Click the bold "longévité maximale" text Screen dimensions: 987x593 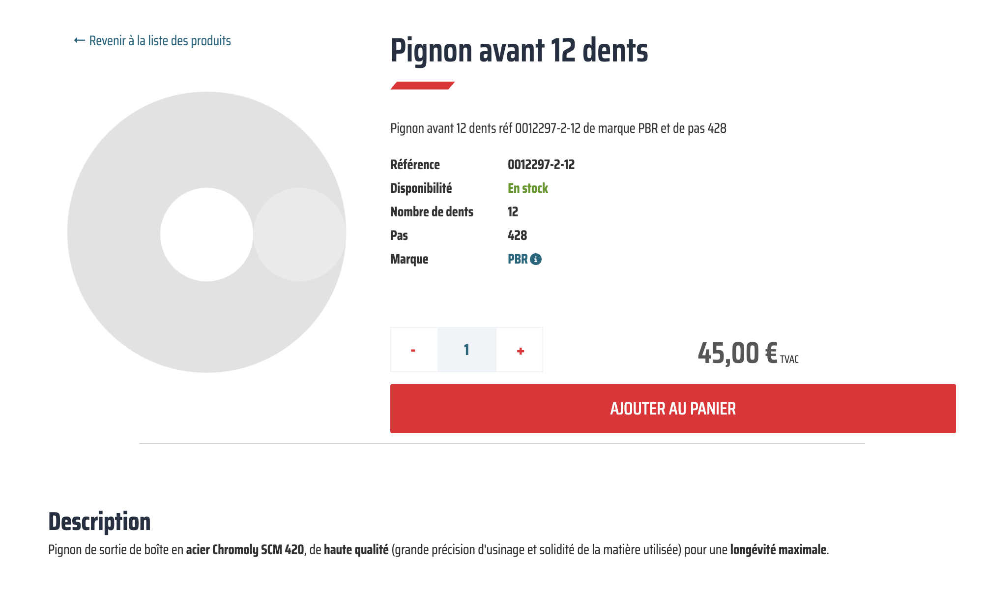click(778, 550)
